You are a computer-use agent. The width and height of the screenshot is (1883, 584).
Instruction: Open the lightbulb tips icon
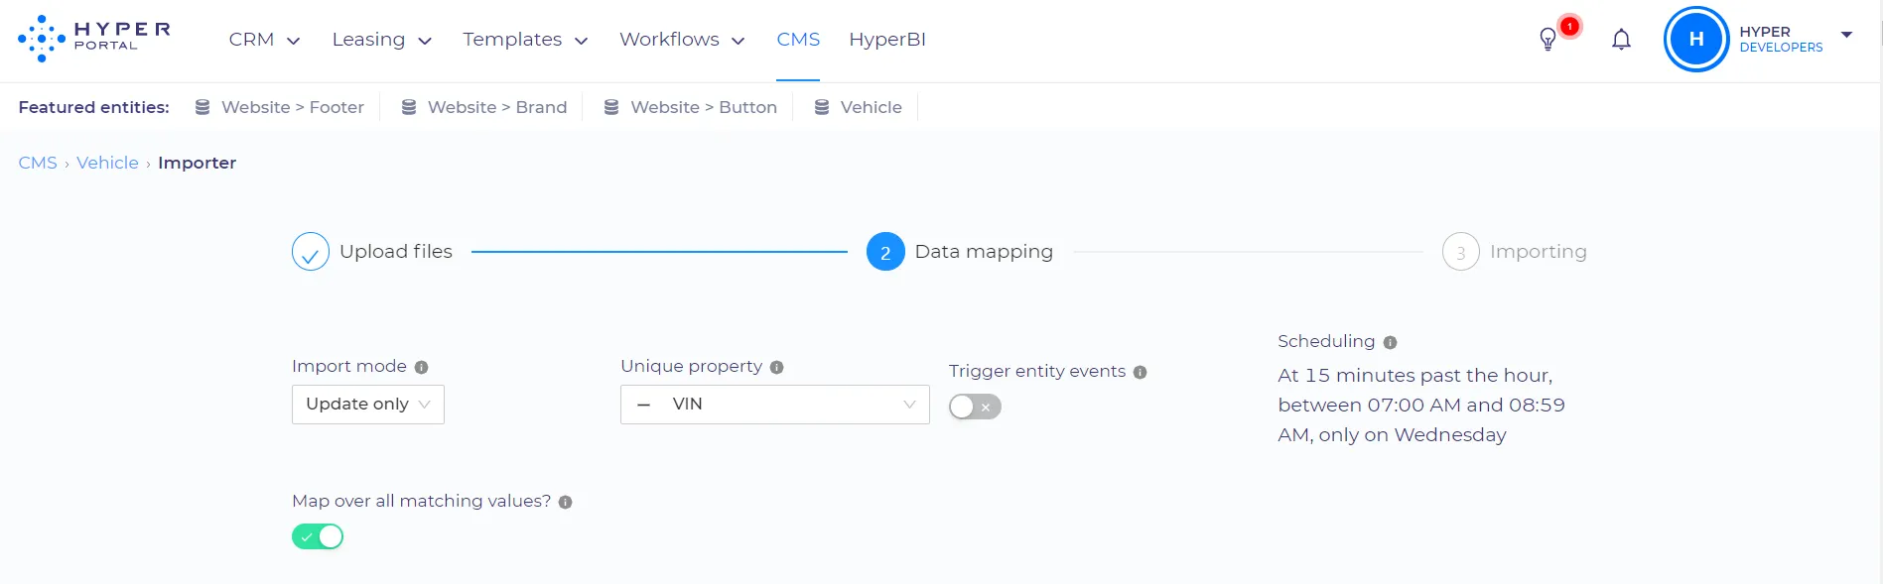[x=1547, y=40]
